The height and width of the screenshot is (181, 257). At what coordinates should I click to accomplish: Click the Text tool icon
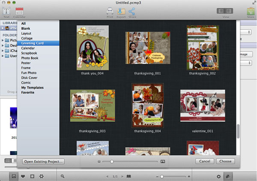point(7,11)
